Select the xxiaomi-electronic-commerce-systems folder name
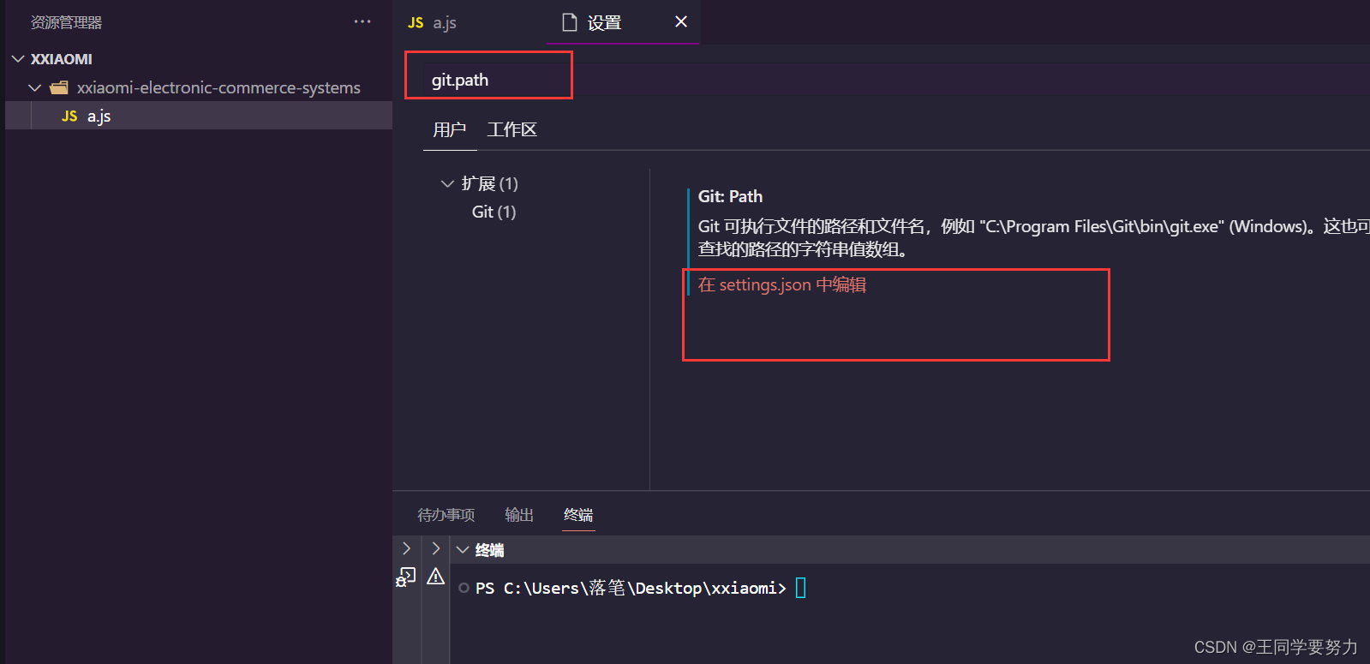The image size is (1370, 664). click(x=218, y=87)
